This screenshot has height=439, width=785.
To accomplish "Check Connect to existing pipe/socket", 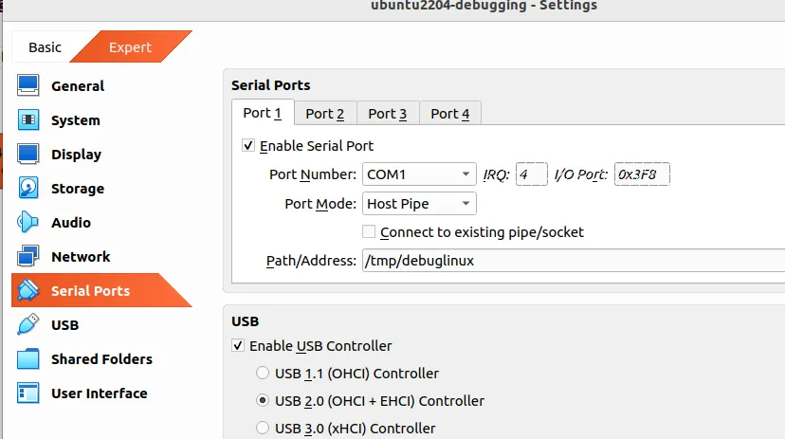I will (x=369, y=232).
